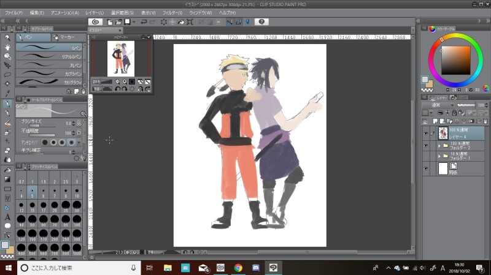Toggle Snap to Special Ruler icon
Image resolution: width=491 pixels, height=275 pixels.
pos(238,22)
